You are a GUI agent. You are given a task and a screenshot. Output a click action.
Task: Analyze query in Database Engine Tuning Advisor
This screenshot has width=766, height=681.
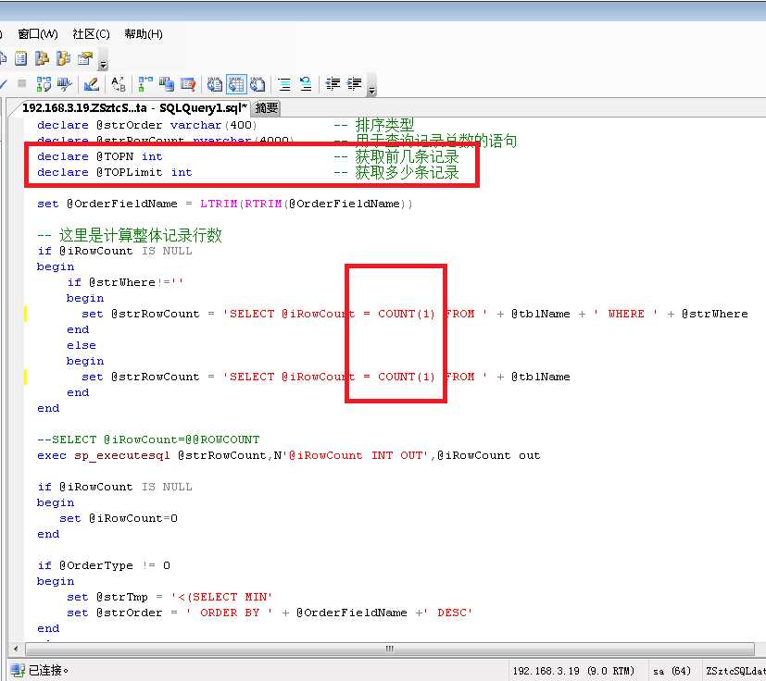click(x=65, y=84)
